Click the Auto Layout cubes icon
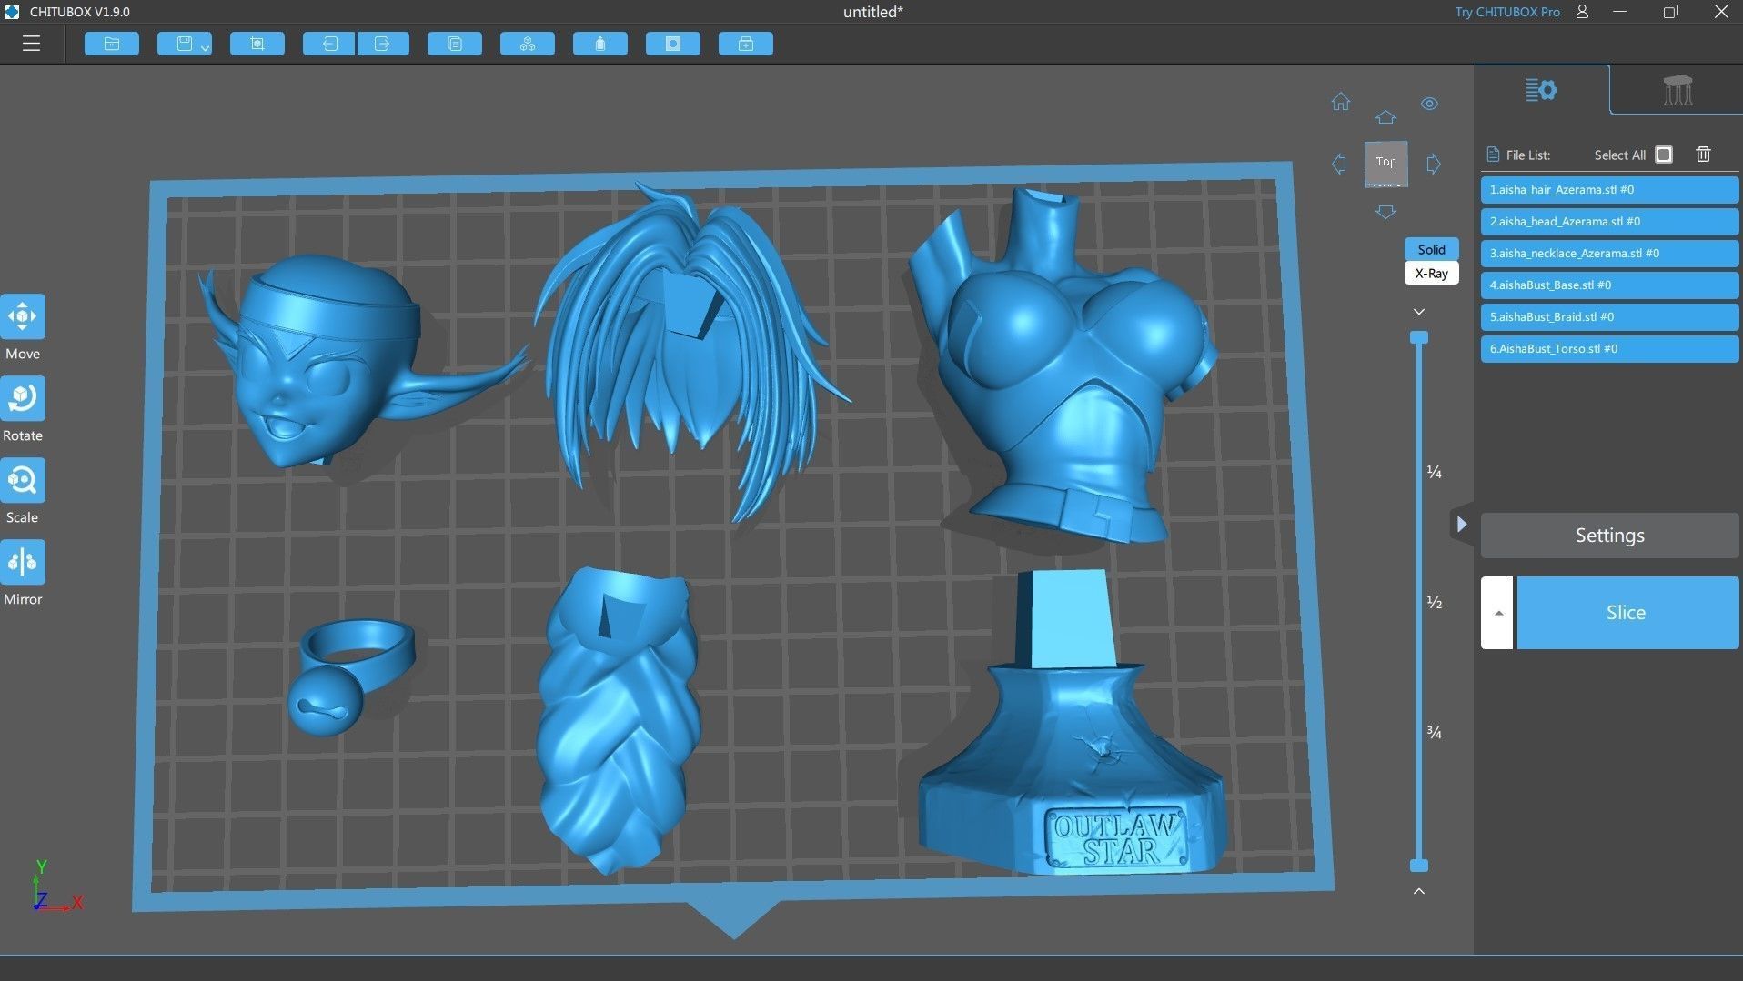 pyautogui.click(x=528, y=44)
